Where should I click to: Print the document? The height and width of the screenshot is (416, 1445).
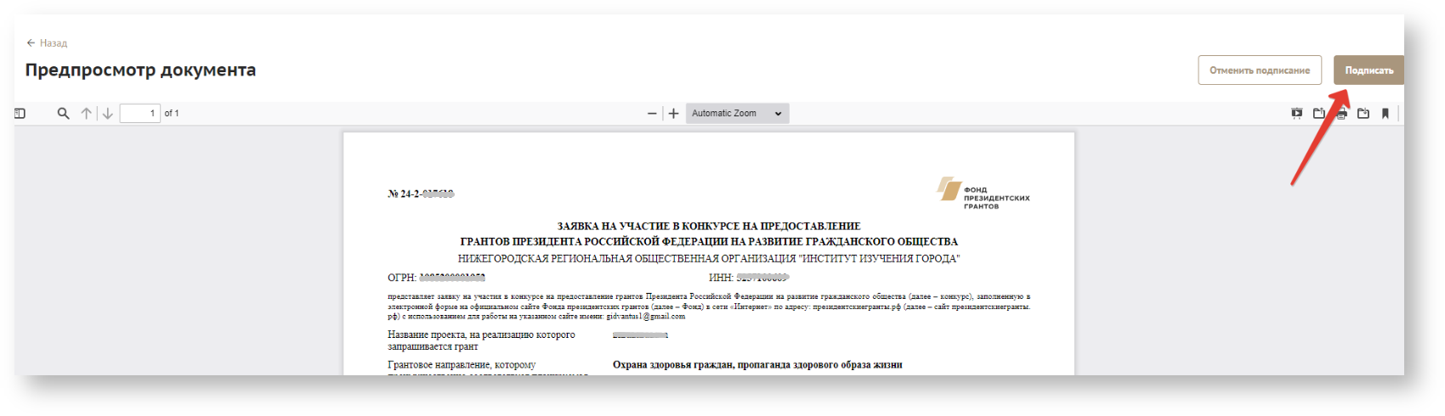[1341, 114]
